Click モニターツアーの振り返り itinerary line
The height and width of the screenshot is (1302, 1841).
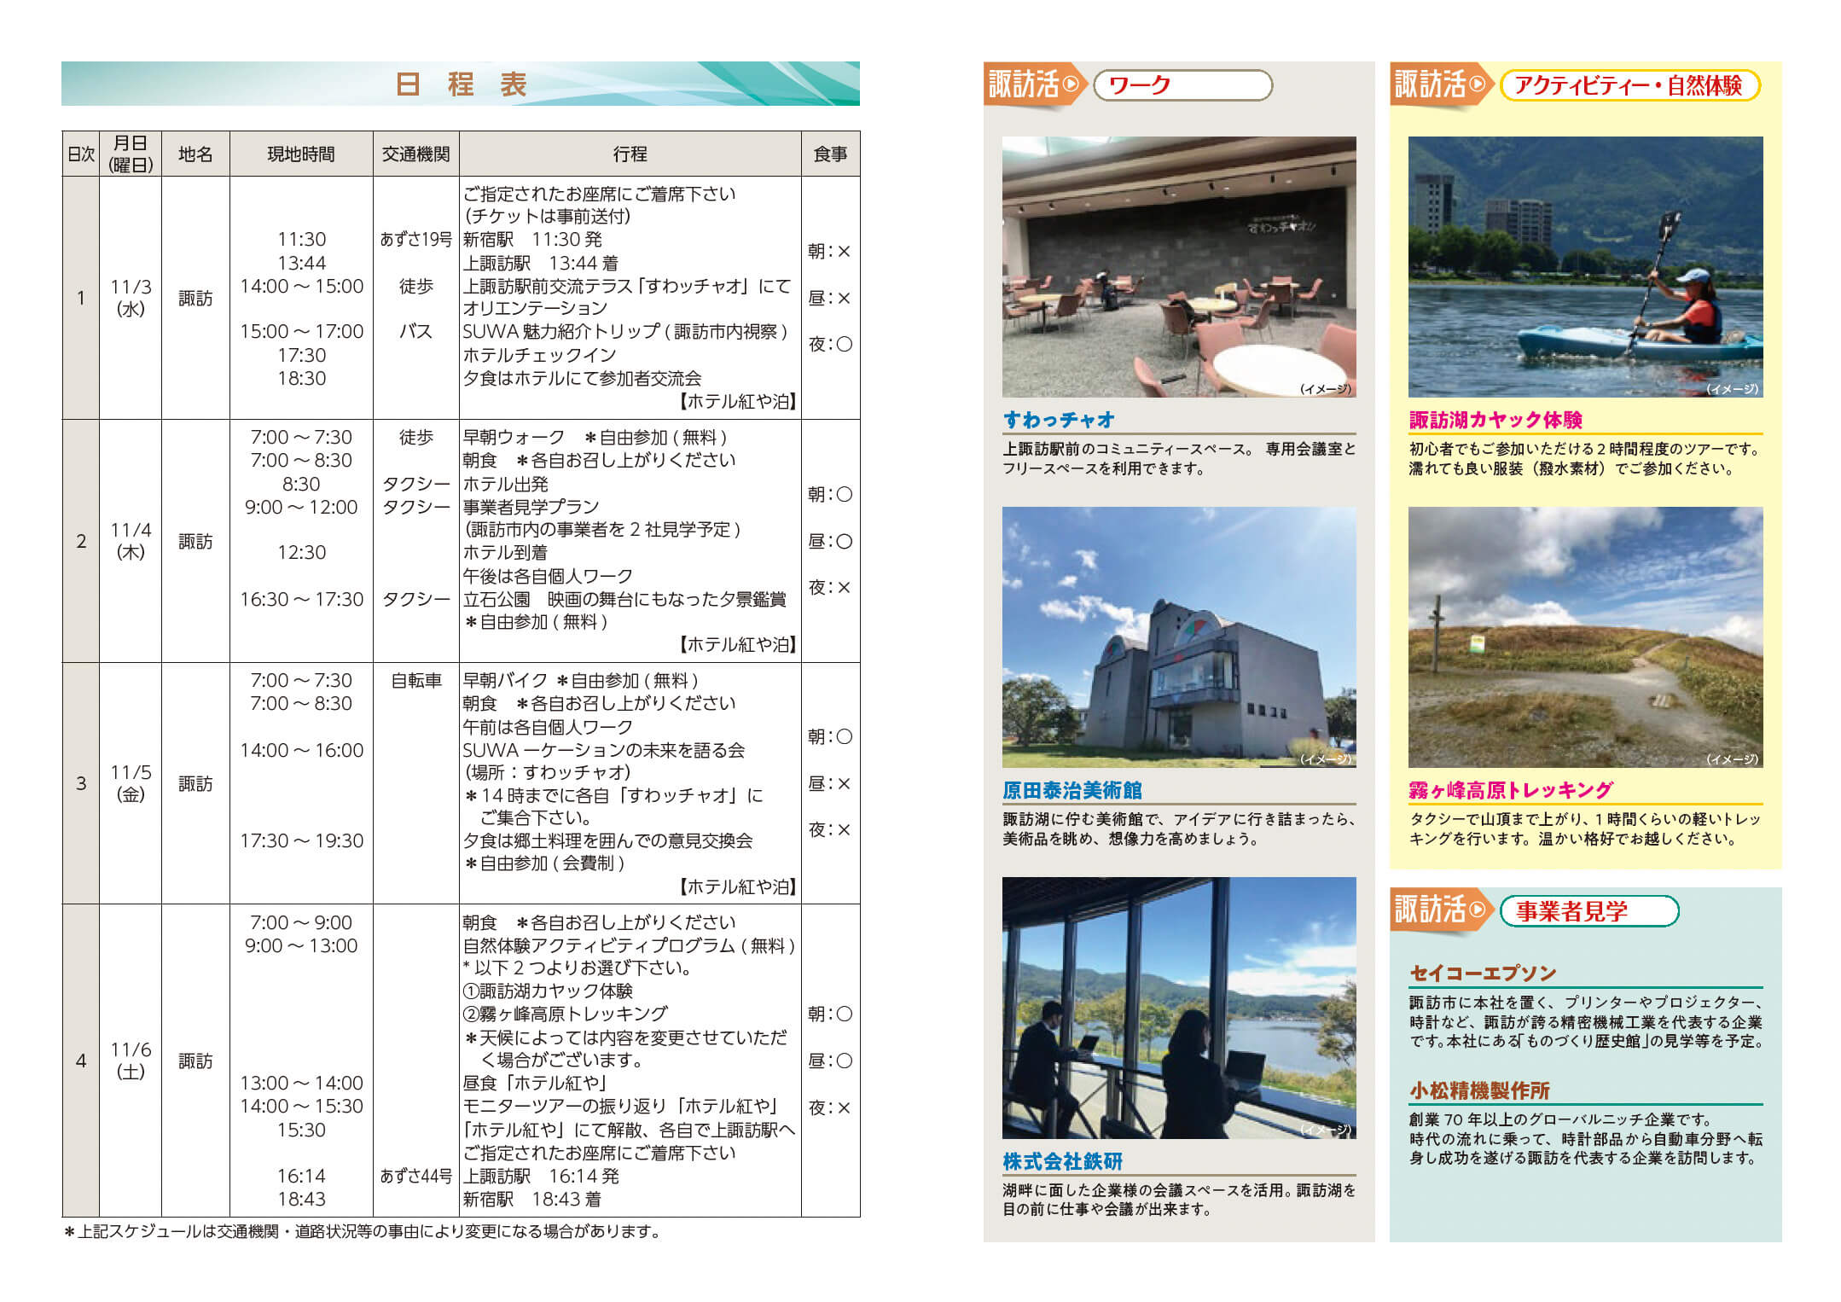tap(622, 1106)
